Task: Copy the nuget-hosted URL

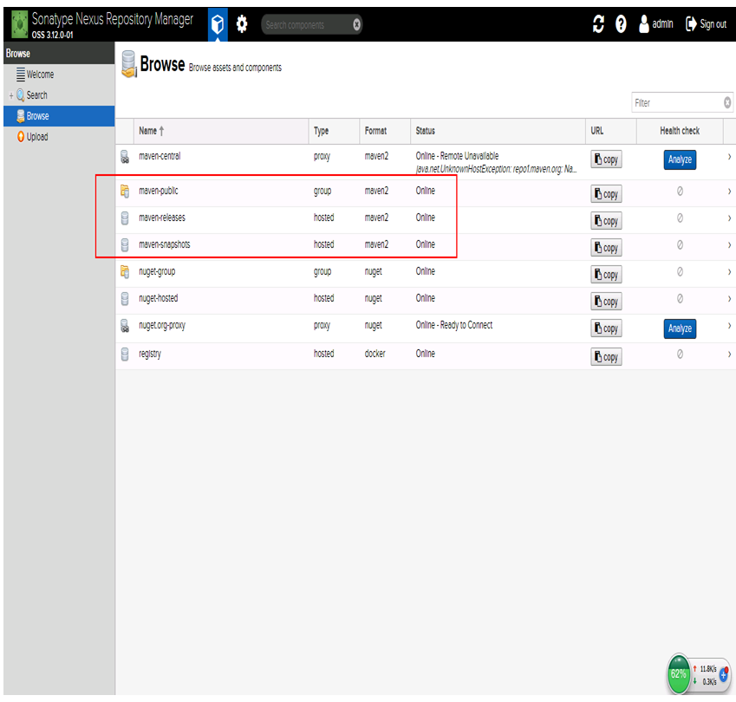Action: pos(606,302)
